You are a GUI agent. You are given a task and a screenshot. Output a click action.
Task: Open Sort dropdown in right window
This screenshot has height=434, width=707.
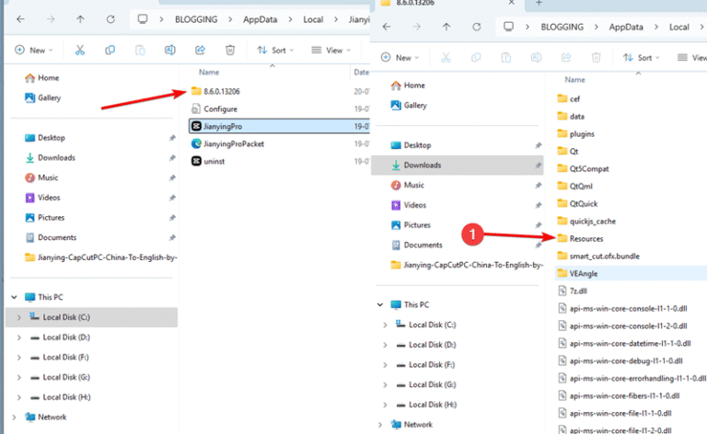point(642,58)
